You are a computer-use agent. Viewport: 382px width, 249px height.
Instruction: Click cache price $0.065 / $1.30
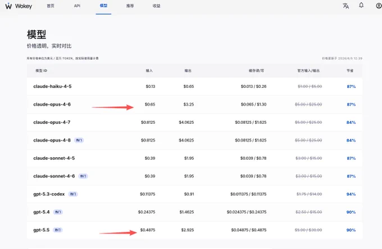pyautogui.click(x=253, y=105)
